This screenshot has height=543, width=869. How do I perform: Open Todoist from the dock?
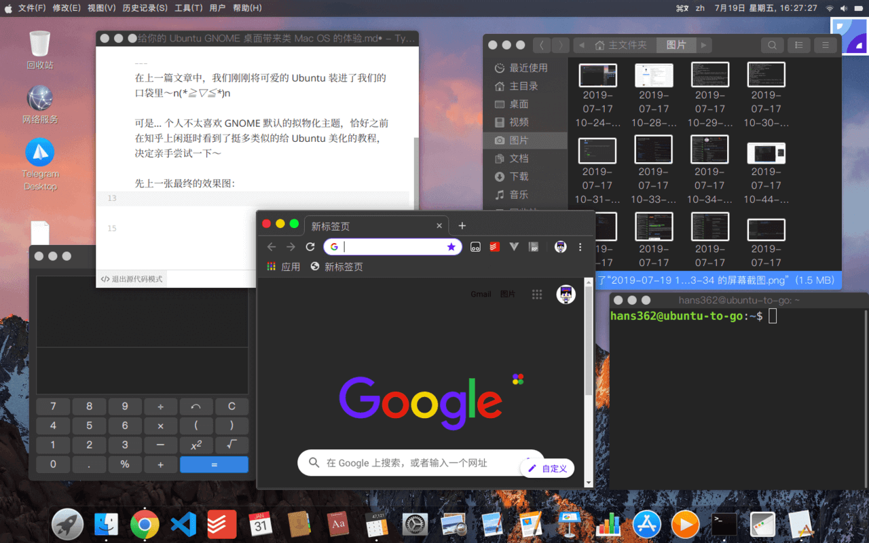click(x=222, y=524)
